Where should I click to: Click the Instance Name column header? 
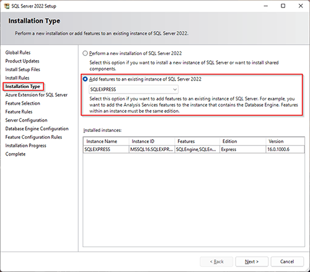(x=106, y=141)
